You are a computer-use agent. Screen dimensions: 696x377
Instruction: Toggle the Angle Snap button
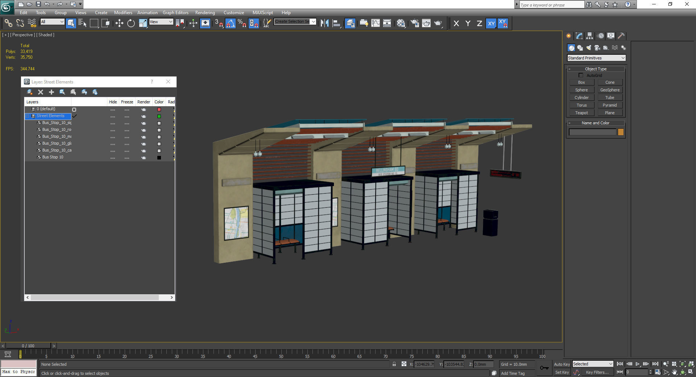tap(231, 23)
